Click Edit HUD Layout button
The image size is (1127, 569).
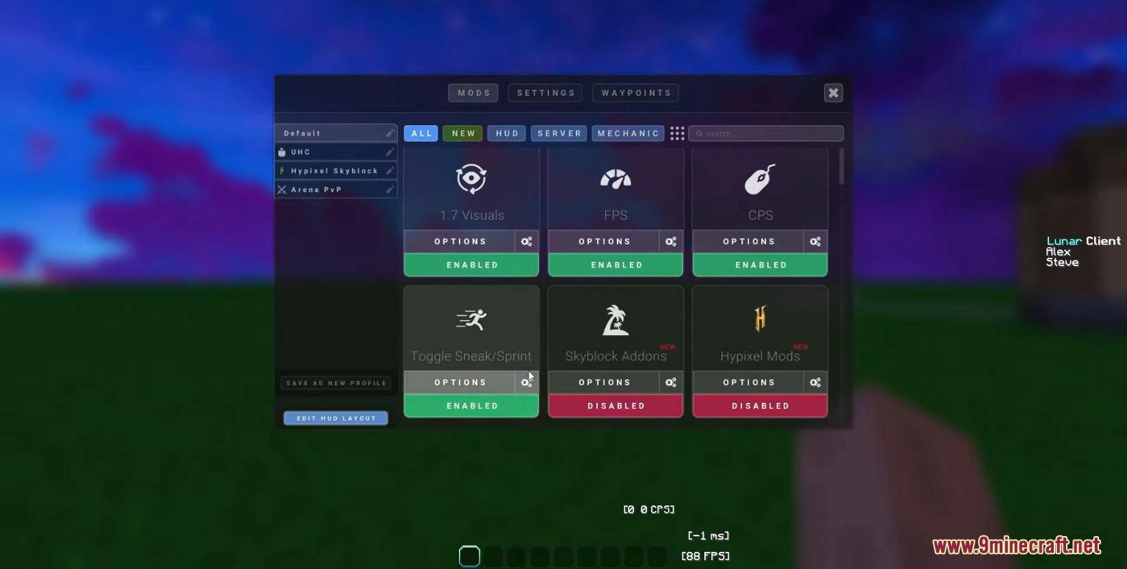click(x=336, y=418)
